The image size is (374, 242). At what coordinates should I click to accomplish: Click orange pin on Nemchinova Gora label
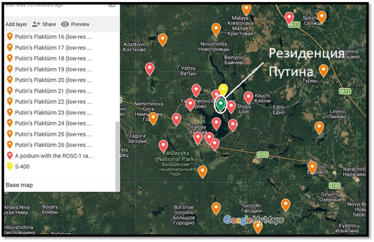(x=153, y=118)
